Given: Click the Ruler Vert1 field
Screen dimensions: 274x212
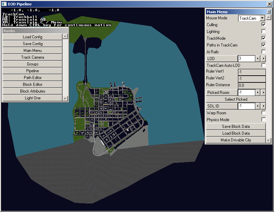Looking at the screenshot, I should (x=252, y=72).
